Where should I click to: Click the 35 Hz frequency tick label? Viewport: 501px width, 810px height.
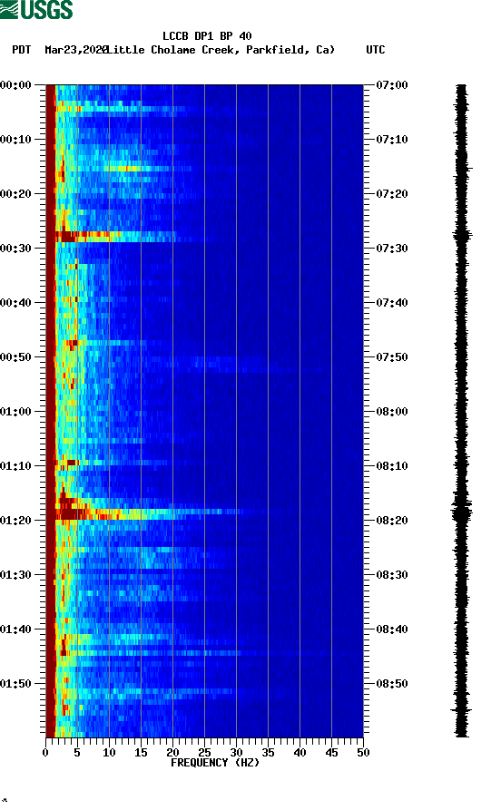(x=268, y=753)
